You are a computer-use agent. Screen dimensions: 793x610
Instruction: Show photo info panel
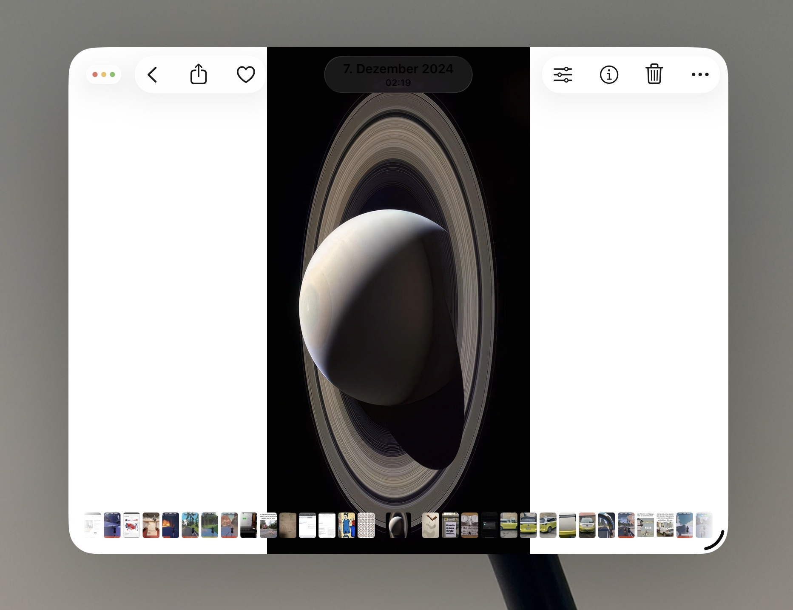[609, 74]
